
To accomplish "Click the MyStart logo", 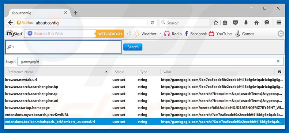I will [14, 33].
